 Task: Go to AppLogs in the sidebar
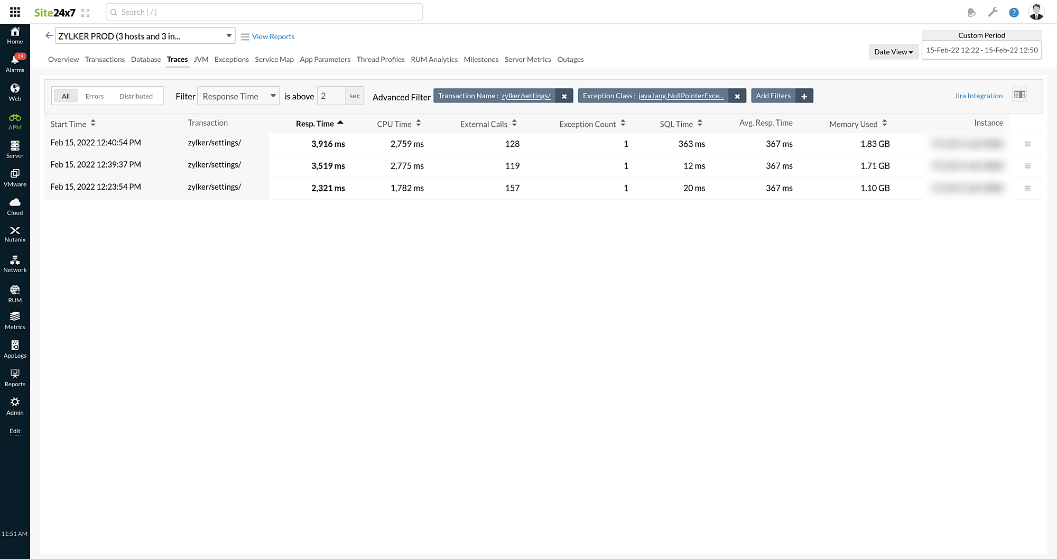(15, 349)
